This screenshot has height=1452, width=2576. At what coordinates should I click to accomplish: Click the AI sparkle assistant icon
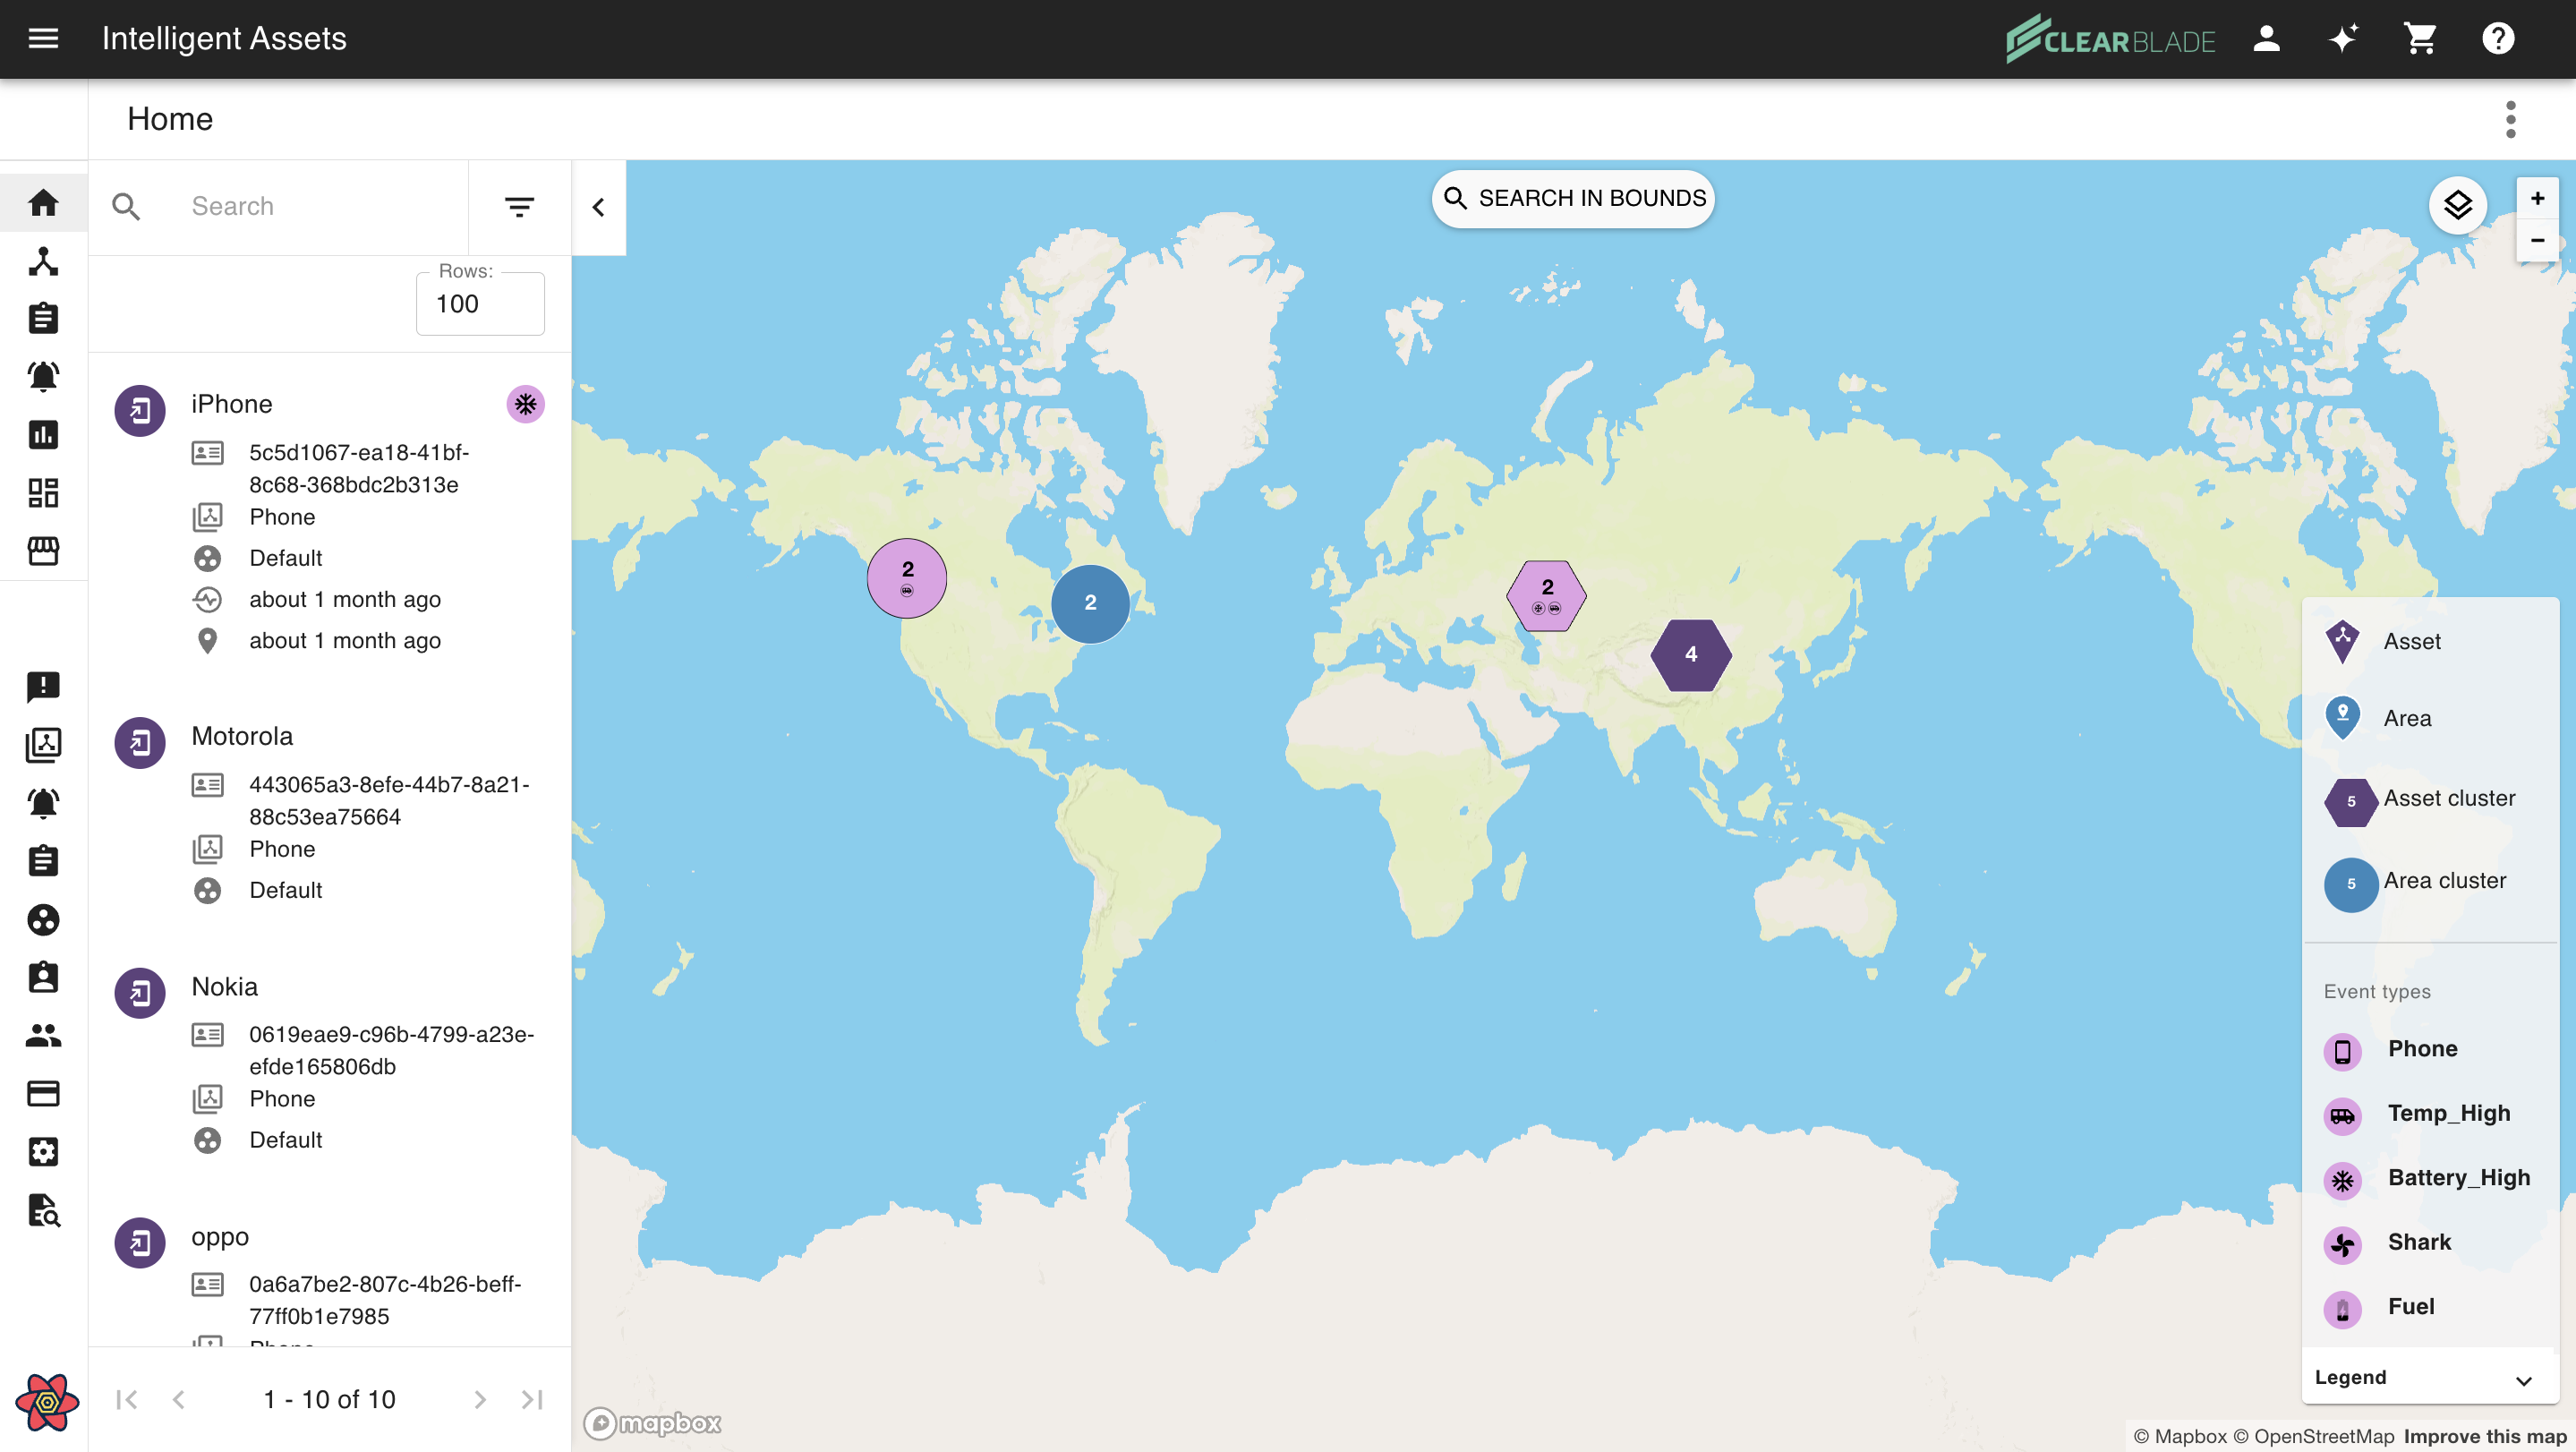click(x=2343, y=39)
